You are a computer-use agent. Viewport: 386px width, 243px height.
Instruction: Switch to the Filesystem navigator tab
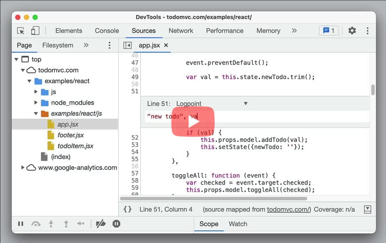click(x=58, y=45)
